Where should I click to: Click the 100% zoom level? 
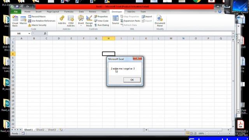(x=201, y=133)
